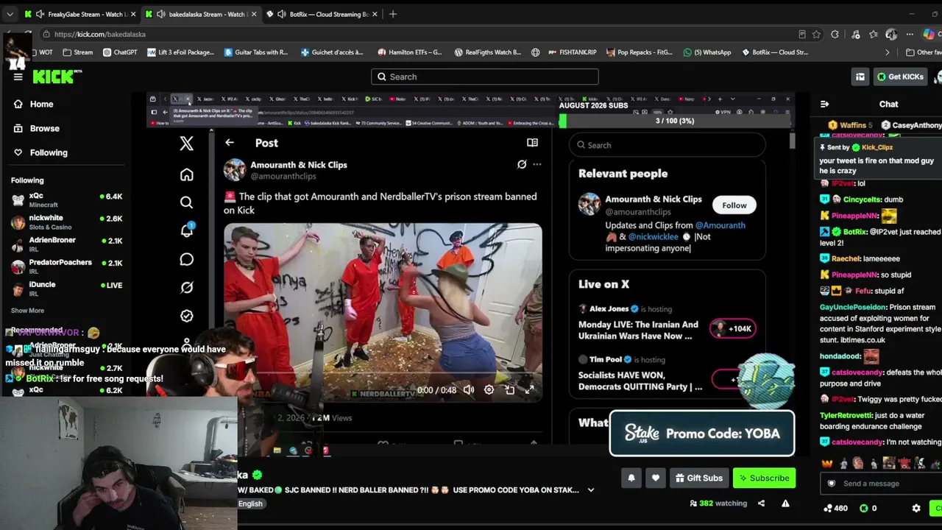The image size is (942, 530).
Task: Click the Get KICKs button
Action: [x=899, y=77]
